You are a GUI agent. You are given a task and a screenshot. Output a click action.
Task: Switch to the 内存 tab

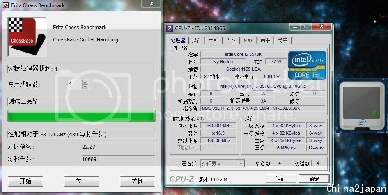[231, 41]
